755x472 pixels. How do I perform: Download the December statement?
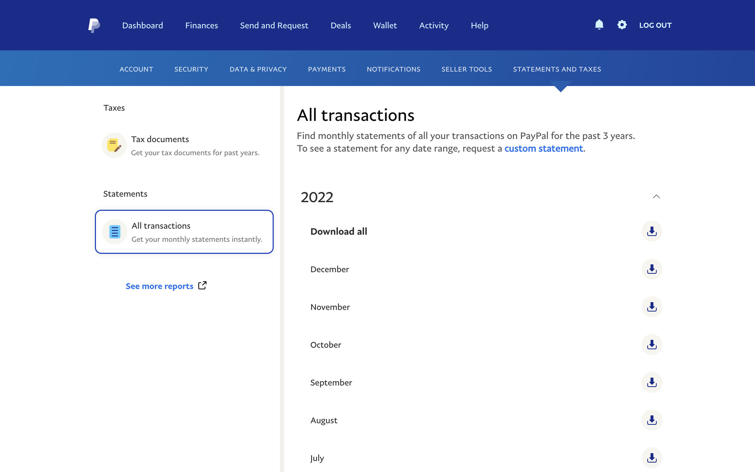pyautogui.click(x=652, y=269)
